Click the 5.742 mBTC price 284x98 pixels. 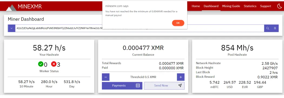(x=214, y=82)
